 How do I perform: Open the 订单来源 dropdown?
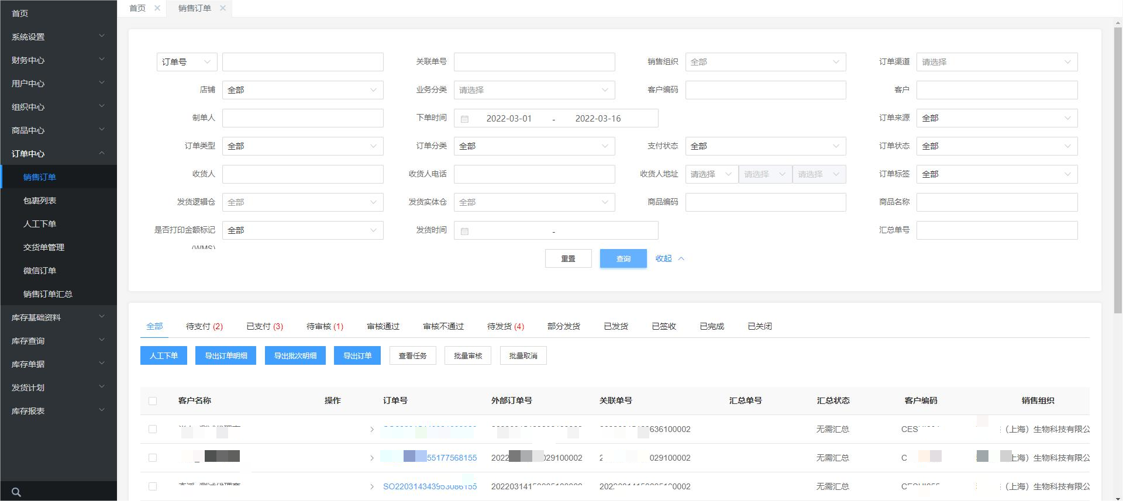(997, 118)
